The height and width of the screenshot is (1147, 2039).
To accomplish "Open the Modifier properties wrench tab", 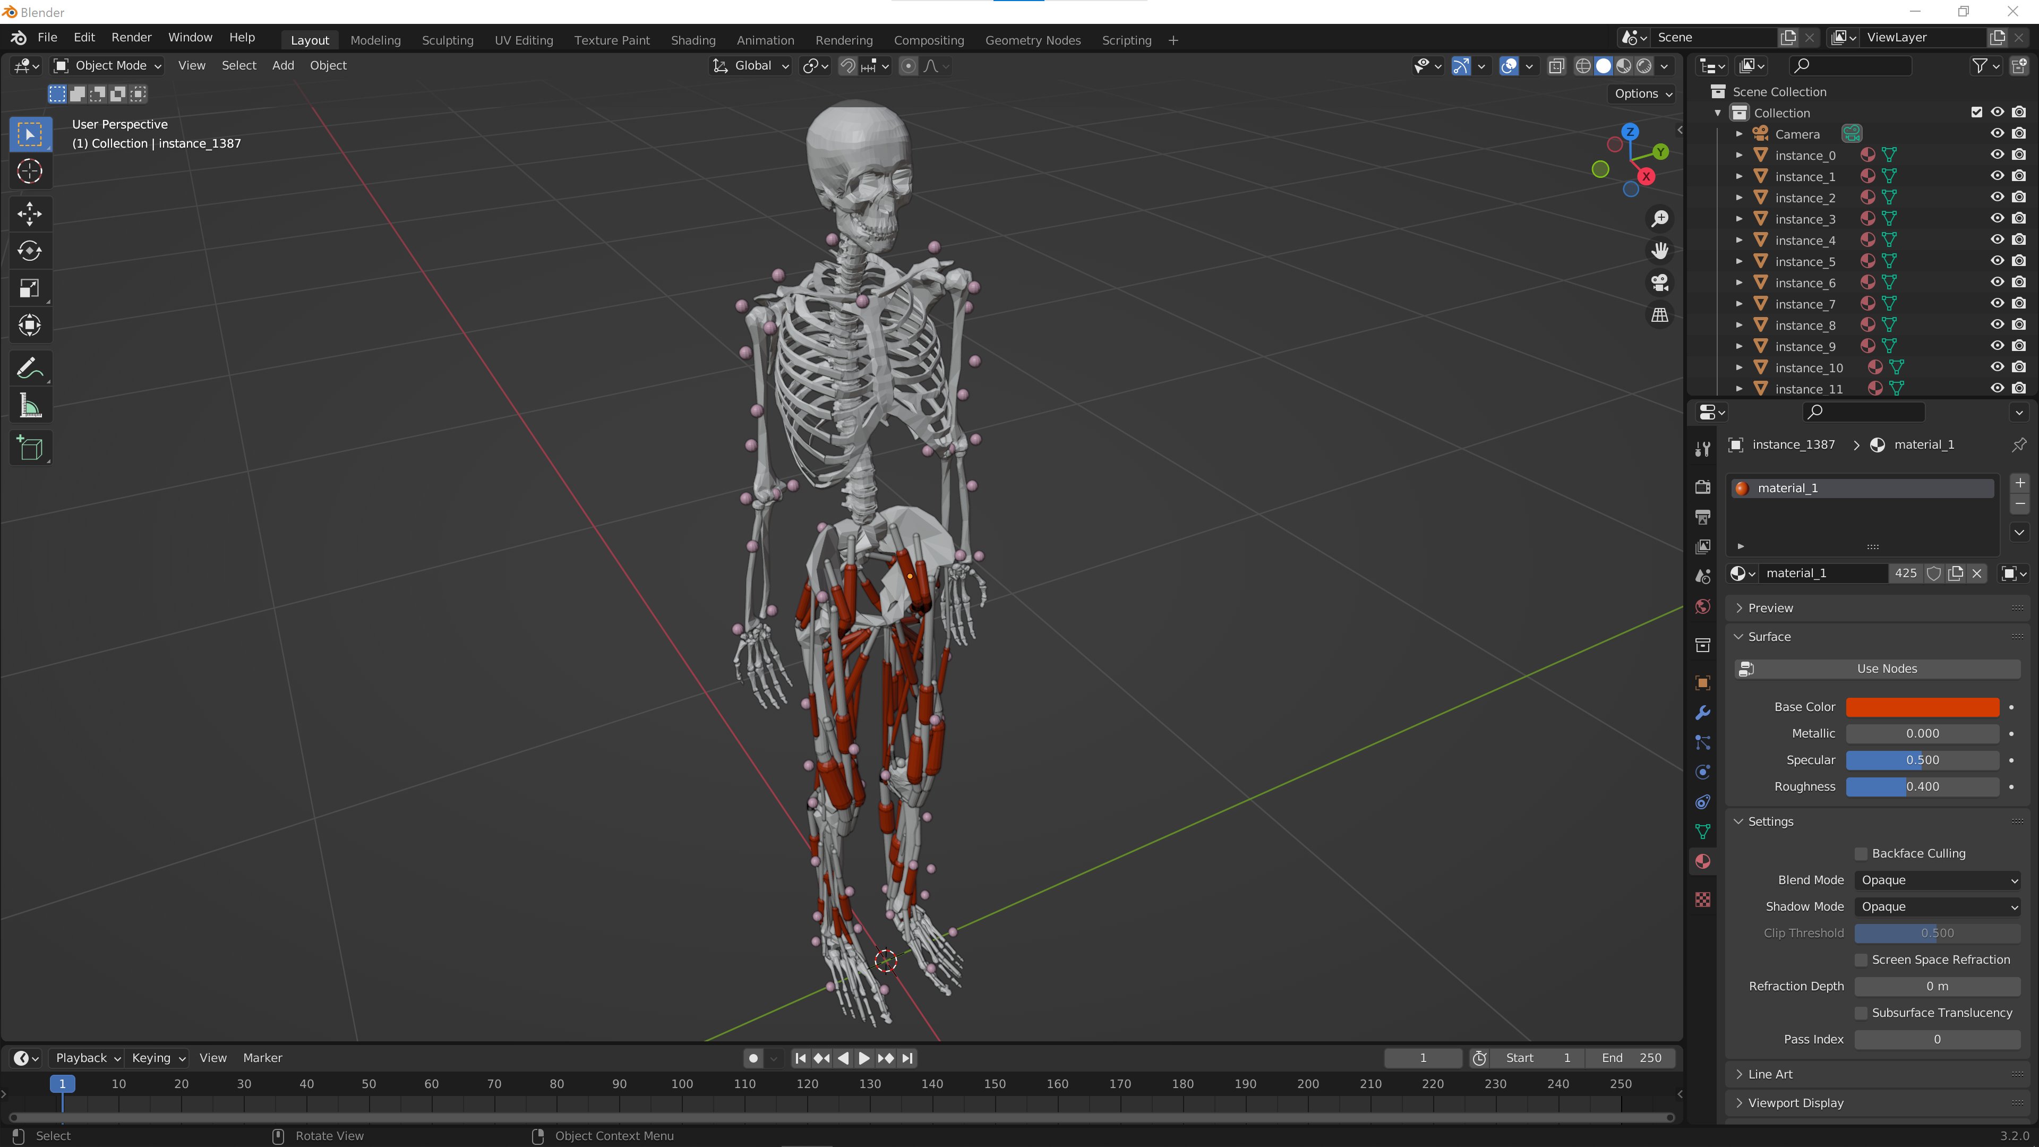I will (x=1702, y=713).
